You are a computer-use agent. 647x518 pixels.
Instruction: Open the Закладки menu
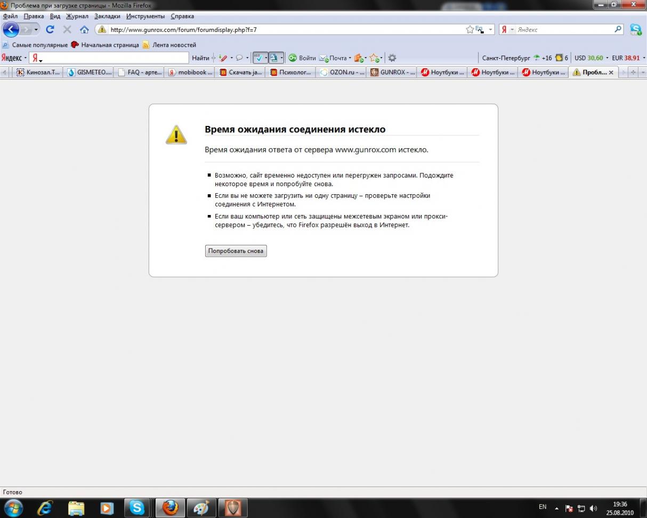[x=107, y=17]
